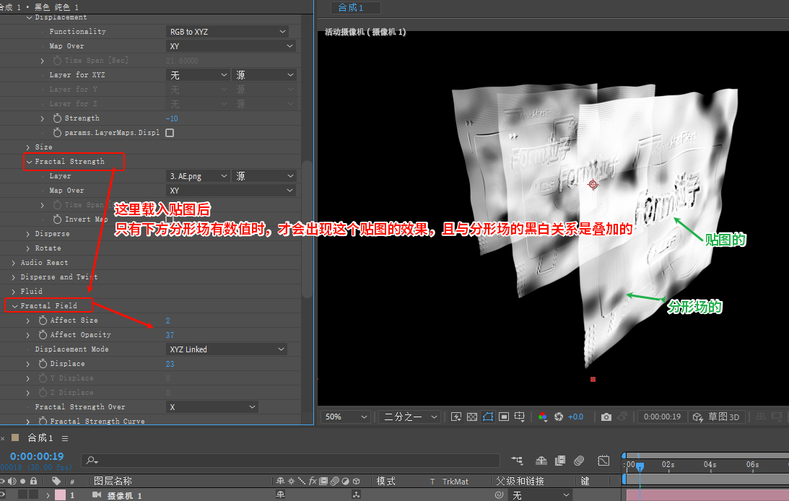789x501 pixels.
Task: Click lock column icon in timeline header
Action: coord(34,481)
